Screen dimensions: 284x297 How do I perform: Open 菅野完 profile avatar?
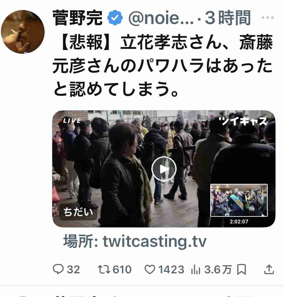[x=23, y=32]
